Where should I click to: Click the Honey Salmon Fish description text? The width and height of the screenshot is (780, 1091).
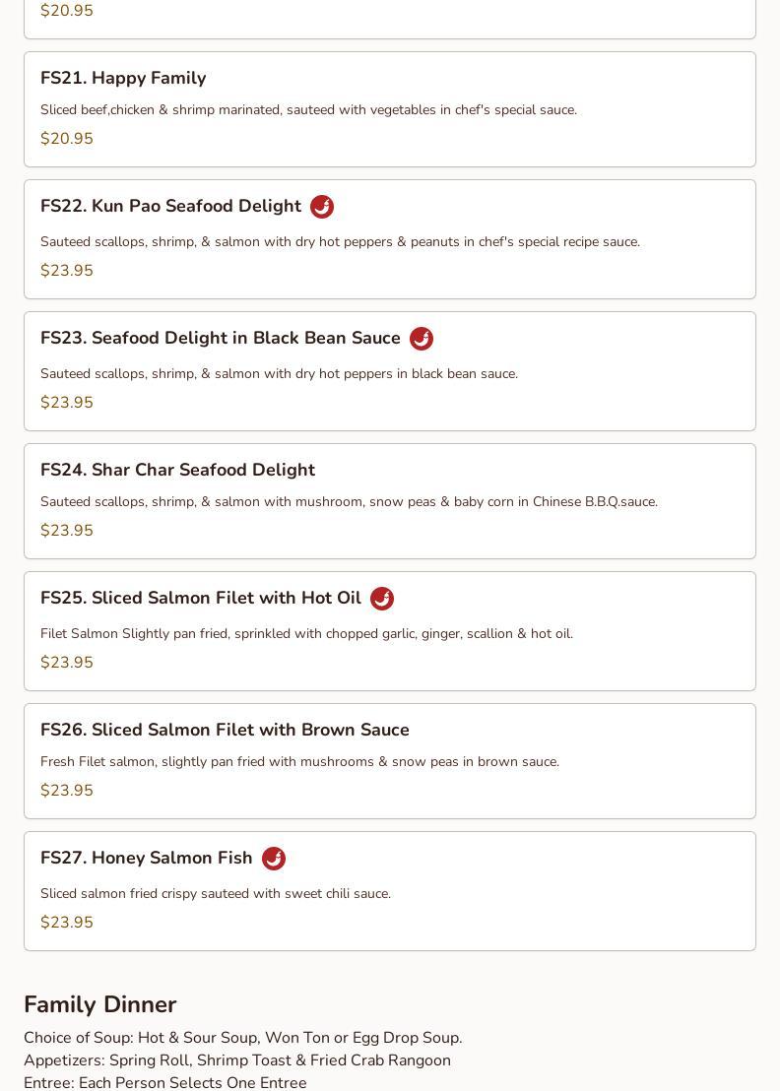click(x=216, y=894)
